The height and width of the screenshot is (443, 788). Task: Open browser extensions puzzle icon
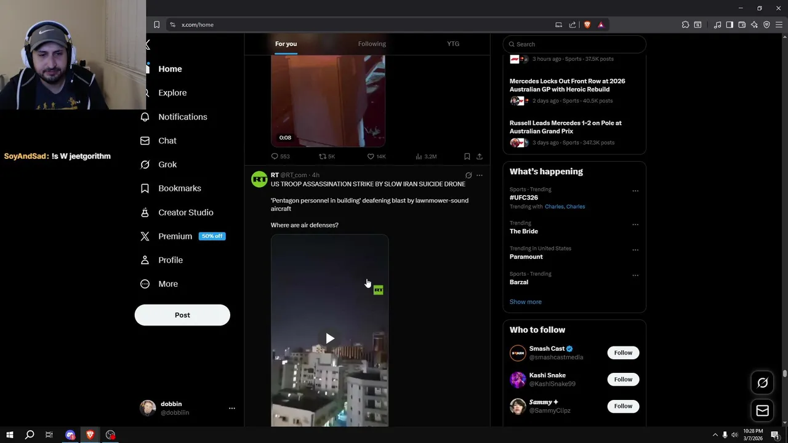tap(685, 25)
